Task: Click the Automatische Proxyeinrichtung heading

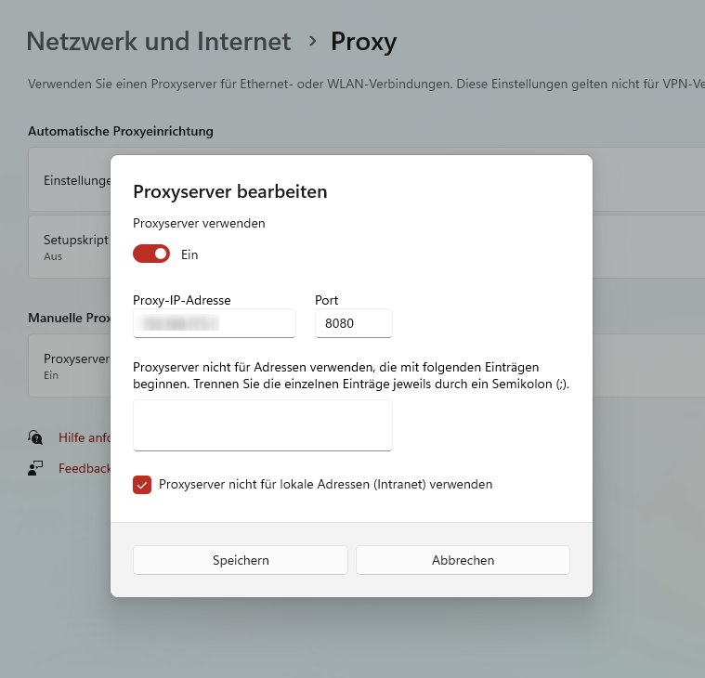Action: (x=121, y=131)
